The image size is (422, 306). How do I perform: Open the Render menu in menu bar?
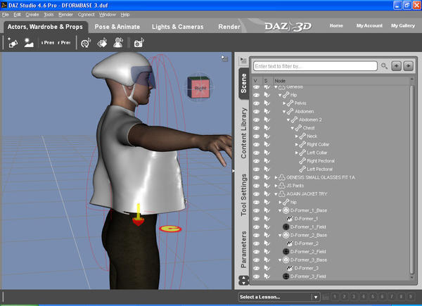coord(65,15)
